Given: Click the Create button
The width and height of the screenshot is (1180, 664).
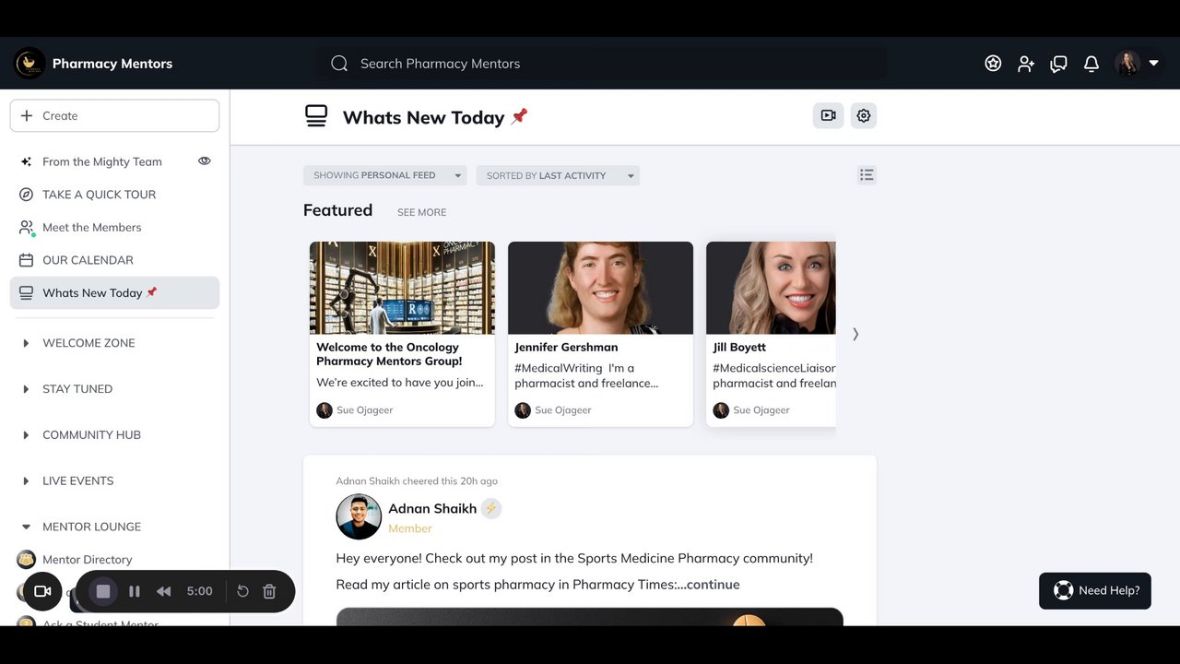Looking at the screenshot, I should (x=114, y=115).
